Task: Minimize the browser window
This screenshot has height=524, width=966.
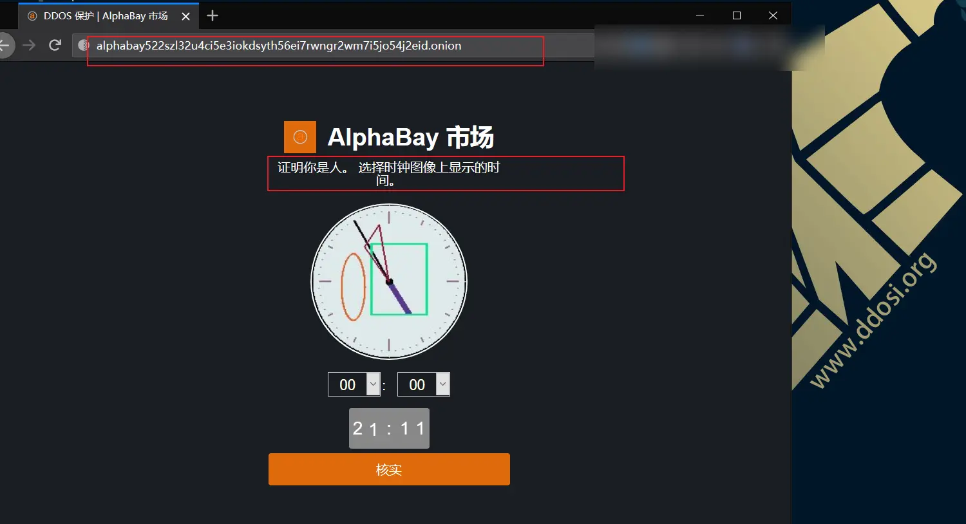Action: [x=700, y=15]
